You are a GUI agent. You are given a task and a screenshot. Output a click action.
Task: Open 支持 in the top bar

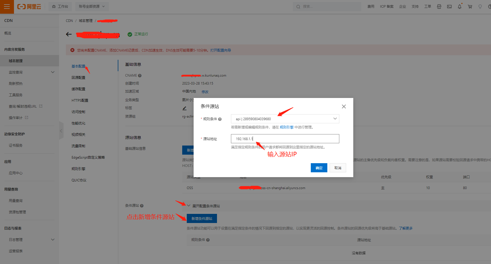(415, 7)
